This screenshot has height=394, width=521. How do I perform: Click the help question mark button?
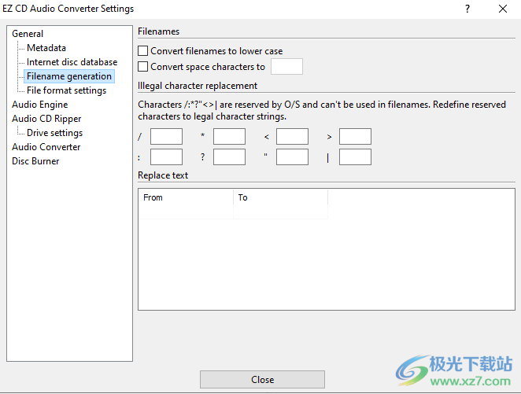(x=467, y=9)
